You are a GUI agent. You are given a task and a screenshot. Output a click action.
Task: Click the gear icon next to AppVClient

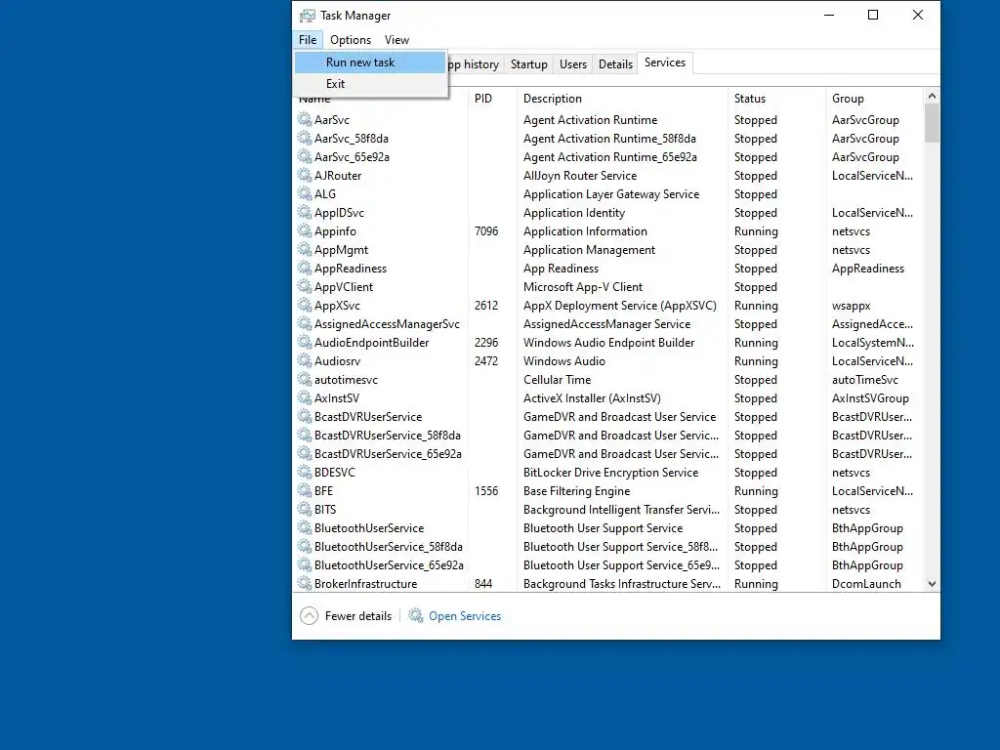coord(305,286)
